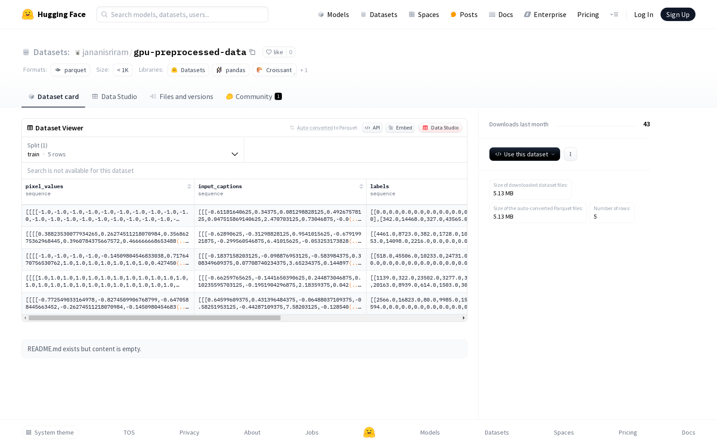The image size is (717, 448).
Task: Open Datasets in the top navigation
Action: tap(379, 14)
